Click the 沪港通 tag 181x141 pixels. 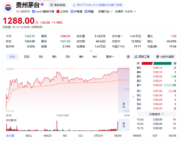pyautogui.click(x=76, y=12)
